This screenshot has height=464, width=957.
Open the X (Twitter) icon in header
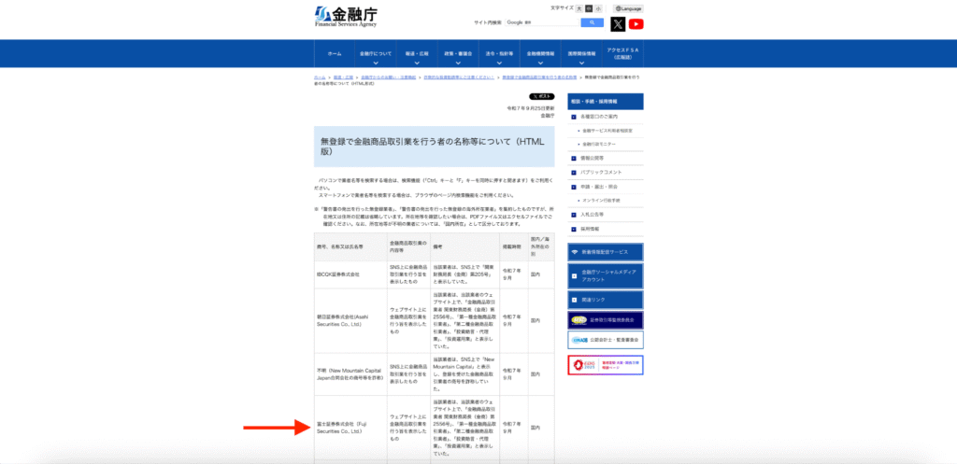(x=619, y=23)
